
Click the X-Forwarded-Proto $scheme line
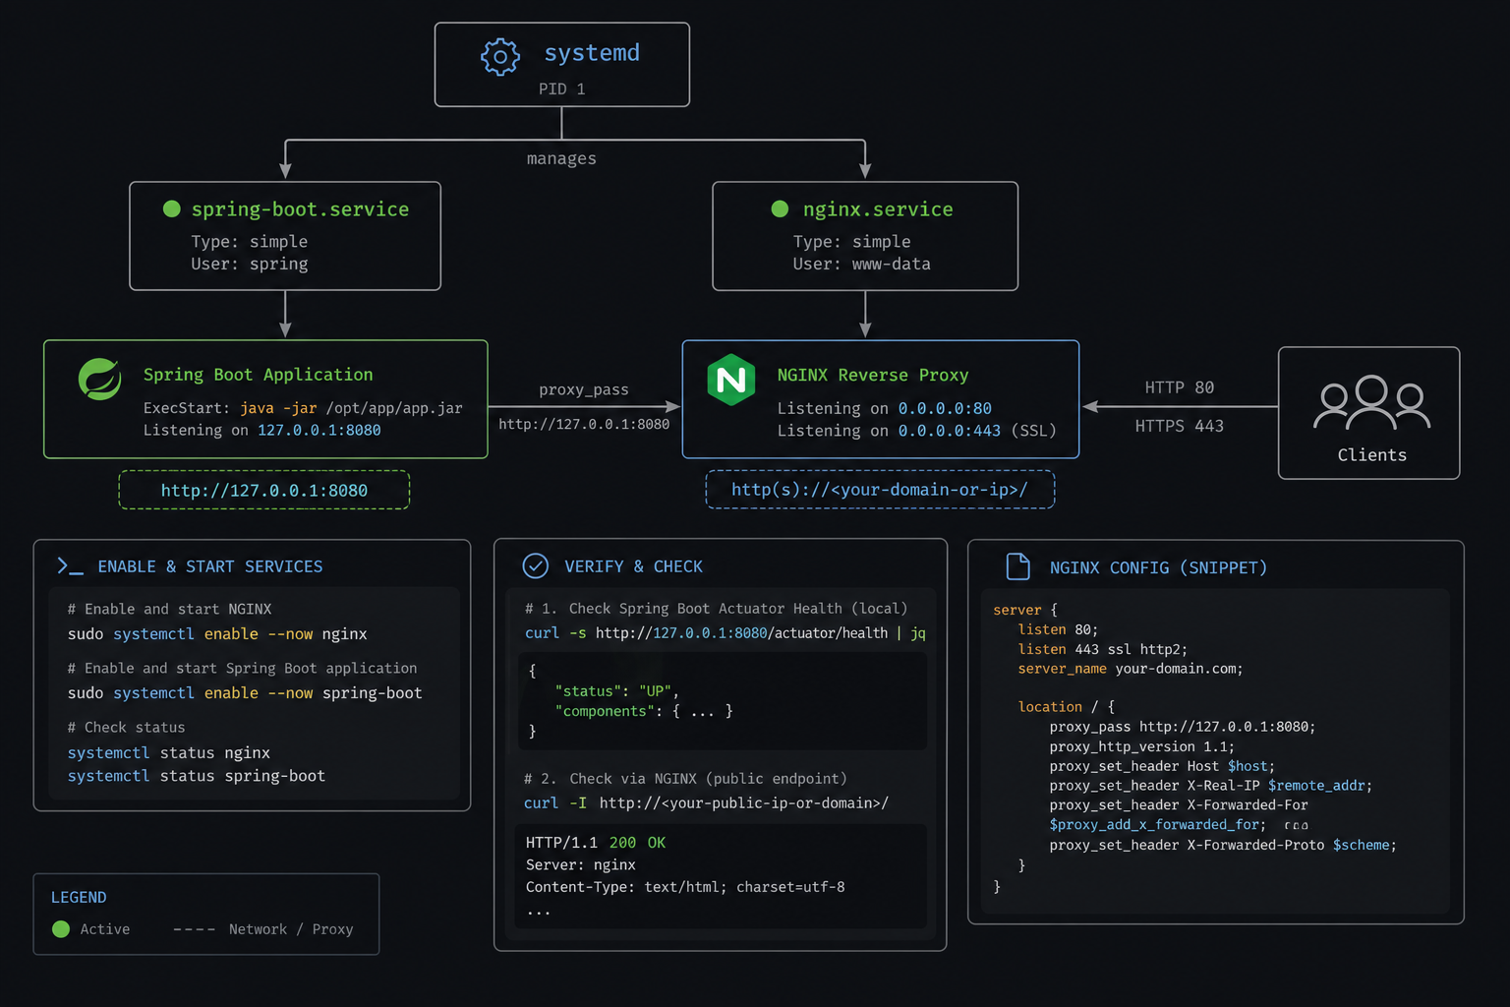pyautogui.click(x=1223, y=845)
